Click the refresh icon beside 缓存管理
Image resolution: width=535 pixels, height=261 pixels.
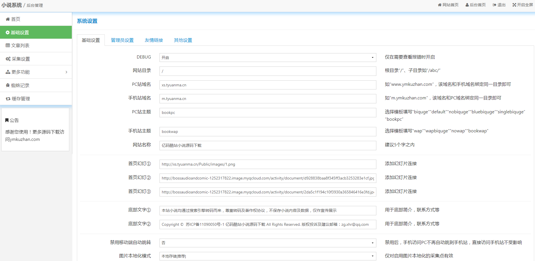pyautogui.click(x=8, y=99)
